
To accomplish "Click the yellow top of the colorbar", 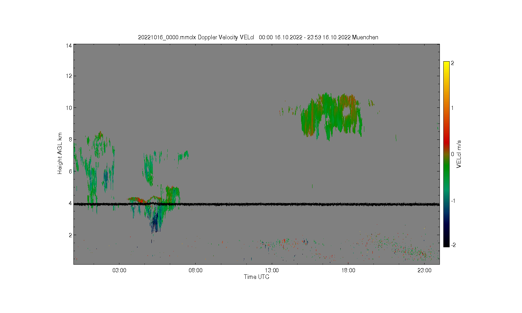I will tap(446, 64).
